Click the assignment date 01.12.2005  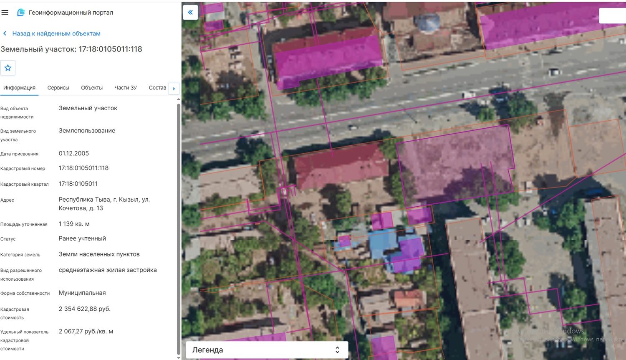click(x=74, y=153)
